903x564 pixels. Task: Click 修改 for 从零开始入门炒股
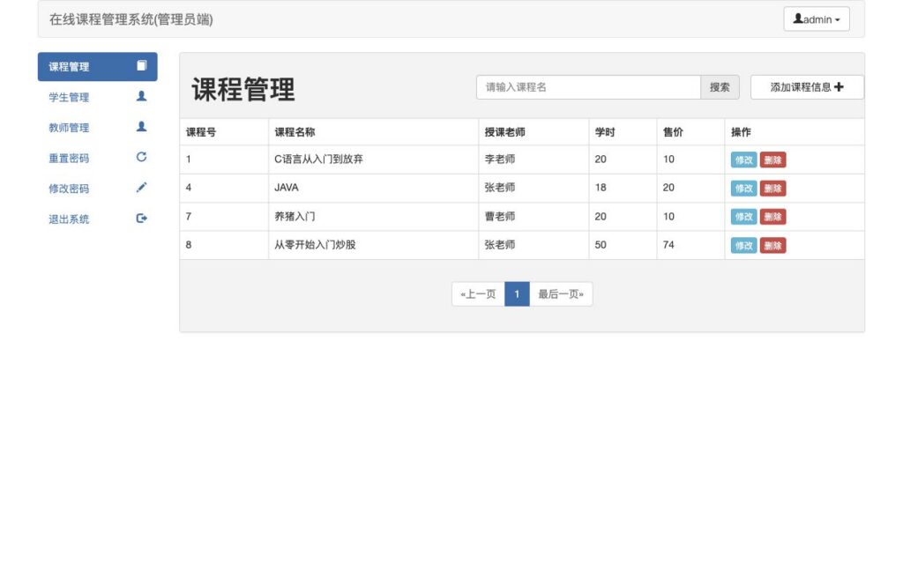click(x=743, y=246)
